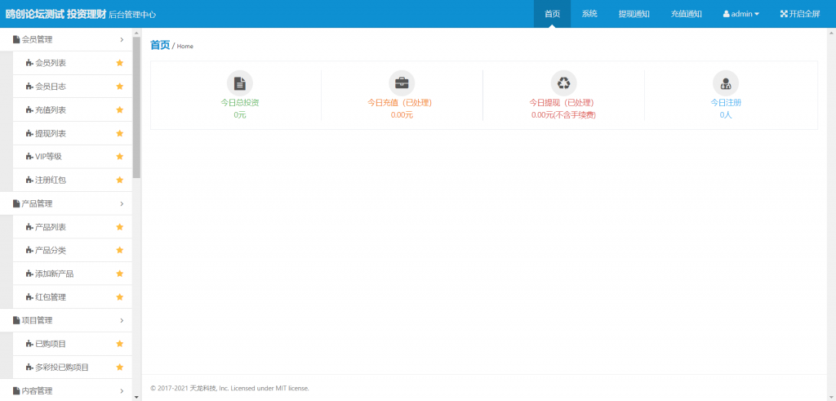Image resolution: width=836 pixels, height=401 pixels.
Task: Click the 鸥创论坛测试 投资理财 site title
Action: [56, 15]
